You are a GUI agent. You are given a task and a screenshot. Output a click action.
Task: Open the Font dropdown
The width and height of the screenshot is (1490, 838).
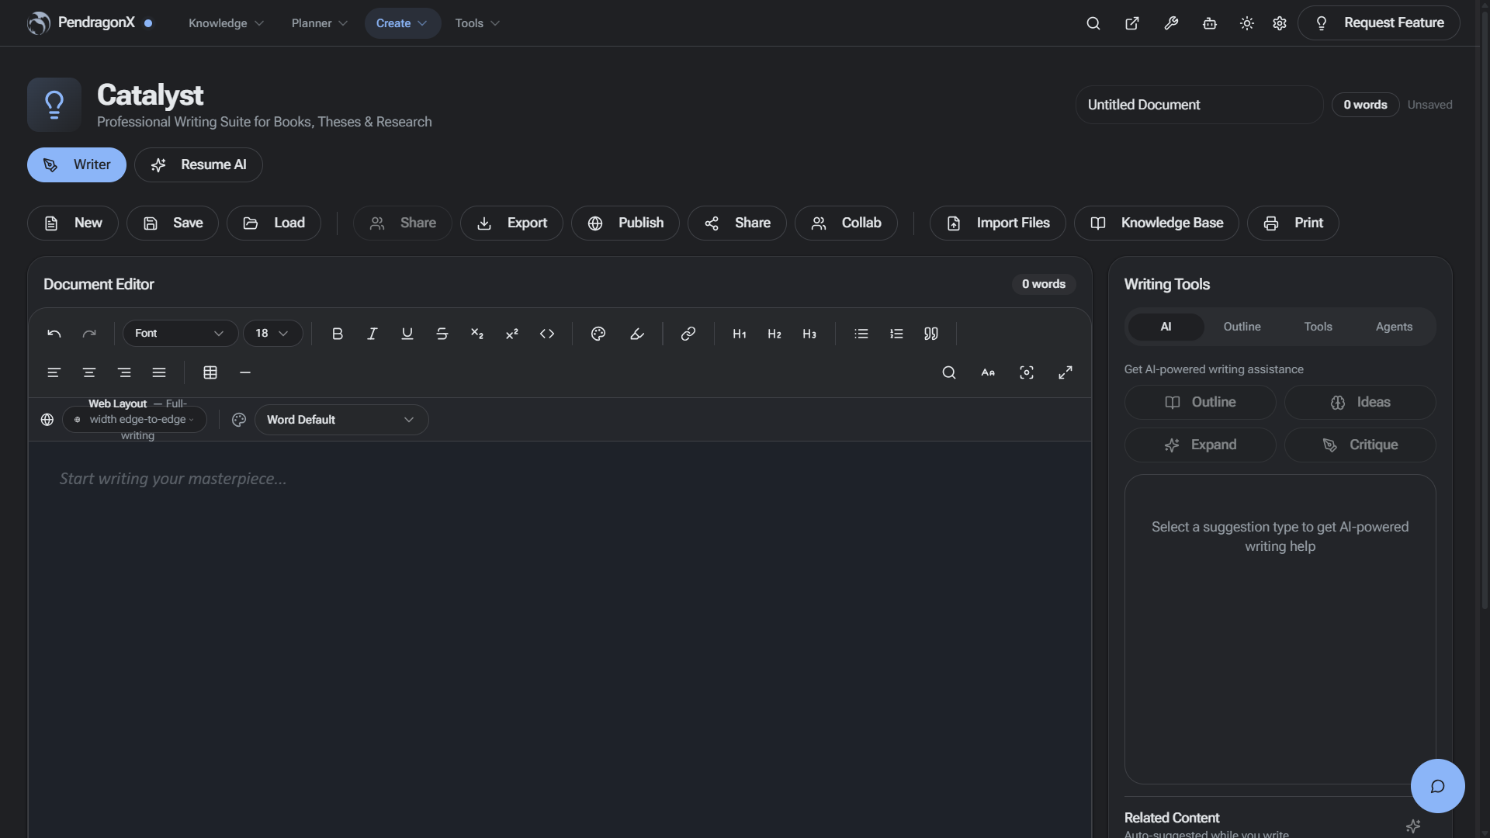[180, 334]
